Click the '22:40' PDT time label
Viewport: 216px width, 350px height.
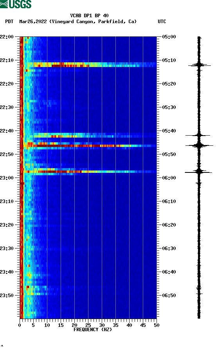click(7, 131)
